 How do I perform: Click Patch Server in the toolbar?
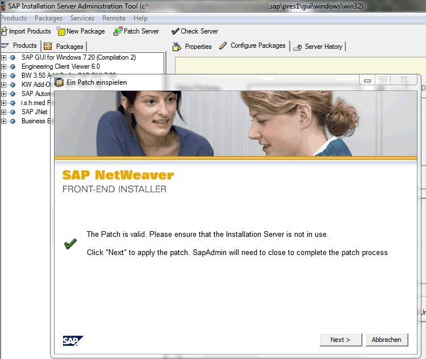136,31
